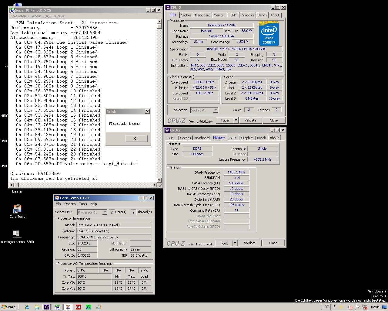The width and height of the screenshot is (388, 311).
Task: Open Options menu in Core Temp
Action: coord(70,204)
